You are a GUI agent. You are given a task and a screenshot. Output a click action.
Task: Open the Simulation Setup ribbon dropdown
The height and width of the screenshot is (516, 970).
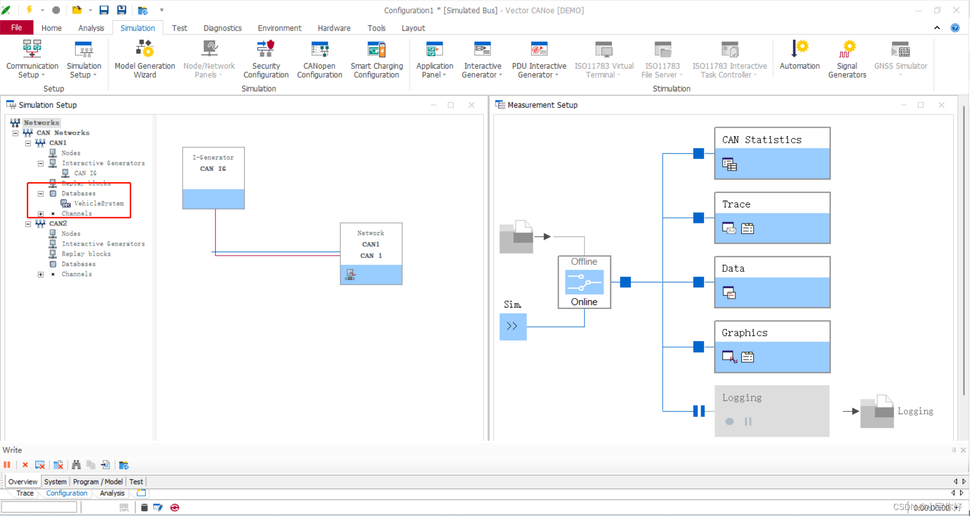[x=84, y=60]
